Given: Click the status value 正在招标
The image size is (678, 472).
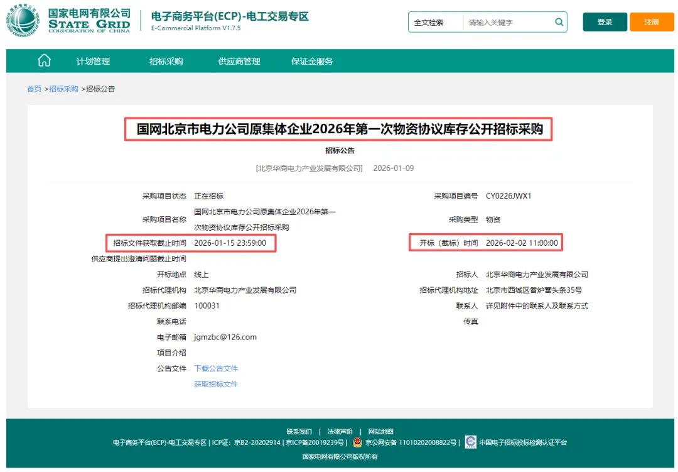Looking at the screenshot, I should point(208,195).
